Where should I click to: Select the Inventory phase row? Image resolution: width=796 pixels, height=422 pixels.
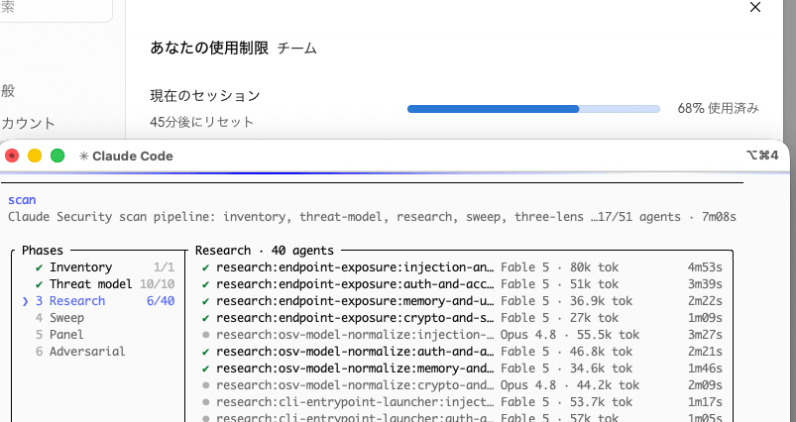click(105, 267)
